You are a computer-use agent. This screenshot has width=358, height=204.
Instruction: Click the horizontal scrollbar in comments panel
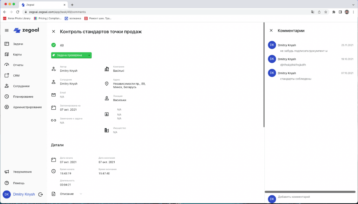[310, 192]
